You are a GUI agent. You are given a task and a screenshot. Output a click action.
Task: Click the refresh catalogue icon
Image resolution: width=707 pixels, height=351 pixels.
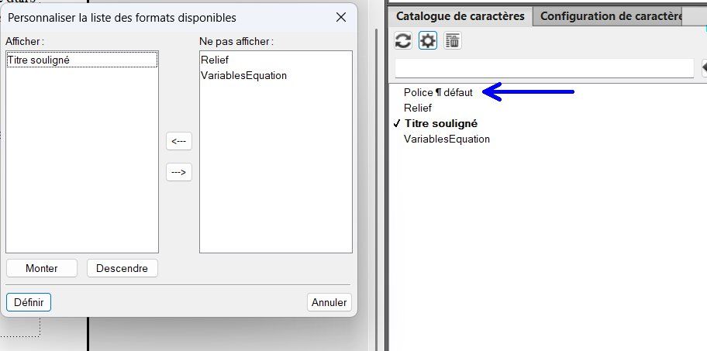pyautogui.click(x=403, y=41)
